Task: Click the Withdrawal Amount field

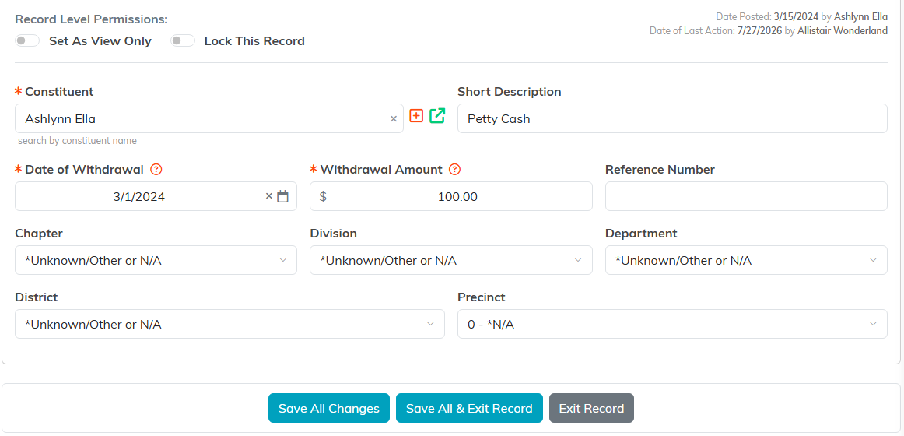Action: tap(451, 197)
